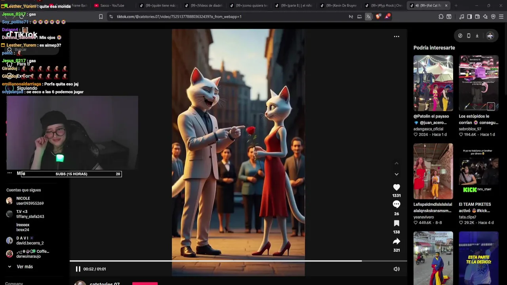Go to the next video with down chevron
This screenshot has height=285, width=507.
(396, 174)
